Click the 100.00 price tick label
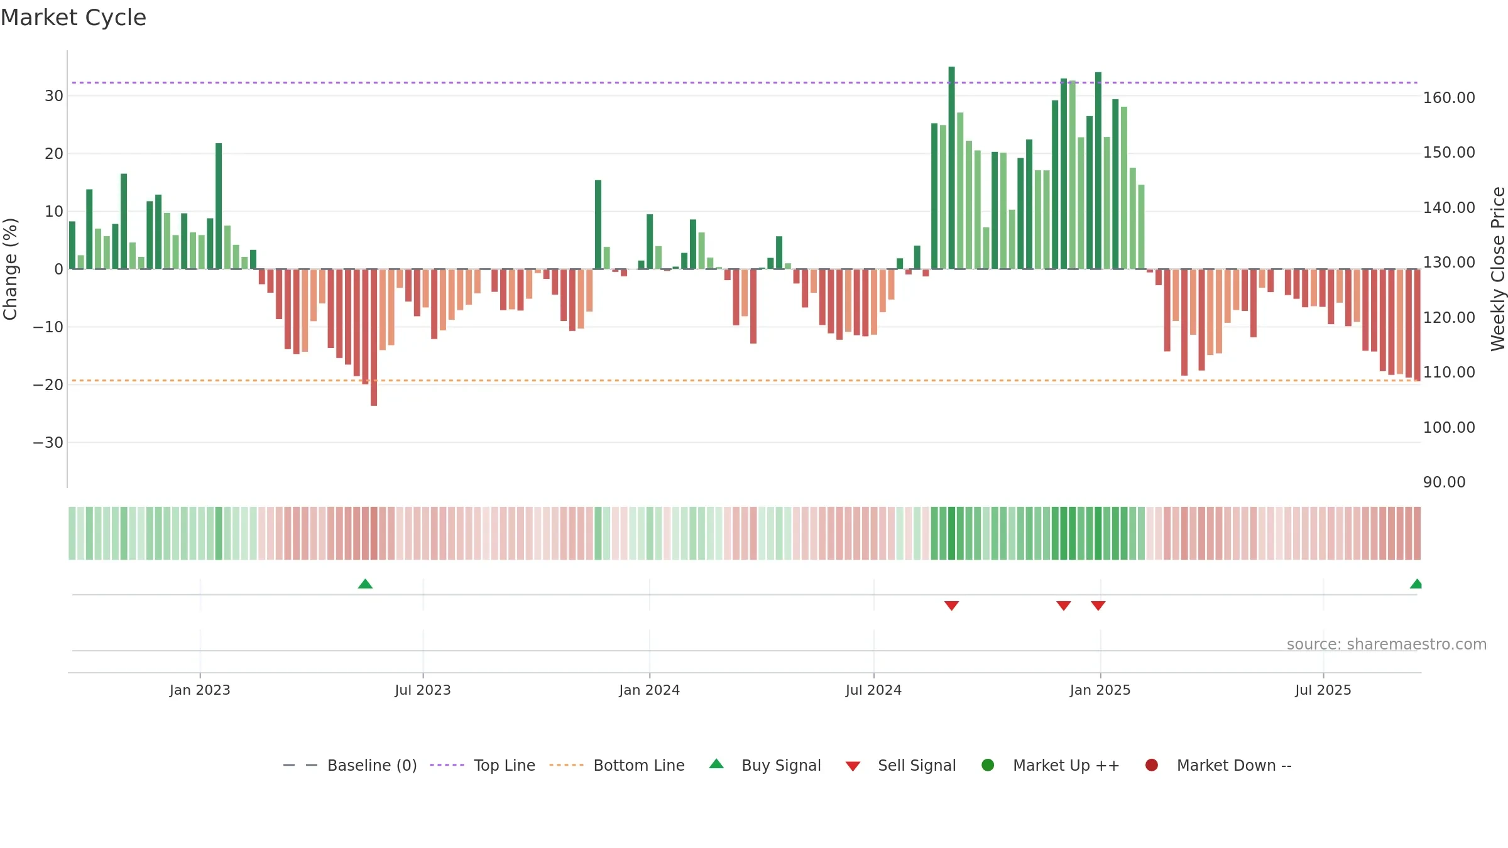 [x=1449, y=428]
